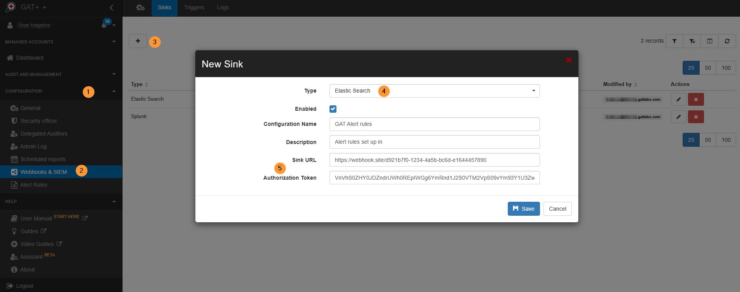Toggle the Enabled checkbox

pos(333,109)
